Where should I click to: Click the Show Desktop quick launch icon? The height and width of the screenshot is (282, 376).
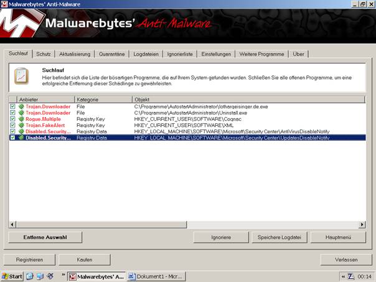tap(40, 276)
